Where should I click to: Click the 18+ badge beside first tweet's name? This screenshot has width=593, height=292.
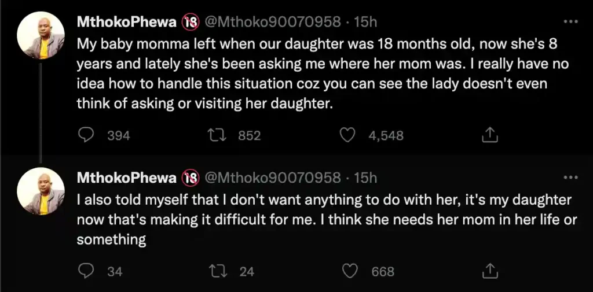coord(190,22)
